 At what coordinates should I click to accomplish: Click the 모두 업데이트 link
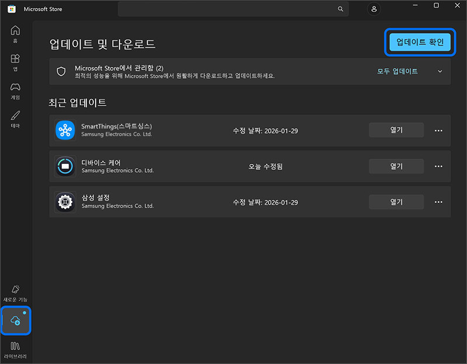396,71
